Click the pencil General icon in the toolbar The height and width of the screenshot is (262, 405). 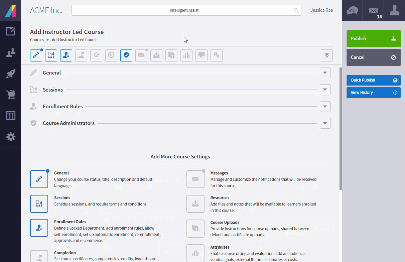tap(36, 55)
